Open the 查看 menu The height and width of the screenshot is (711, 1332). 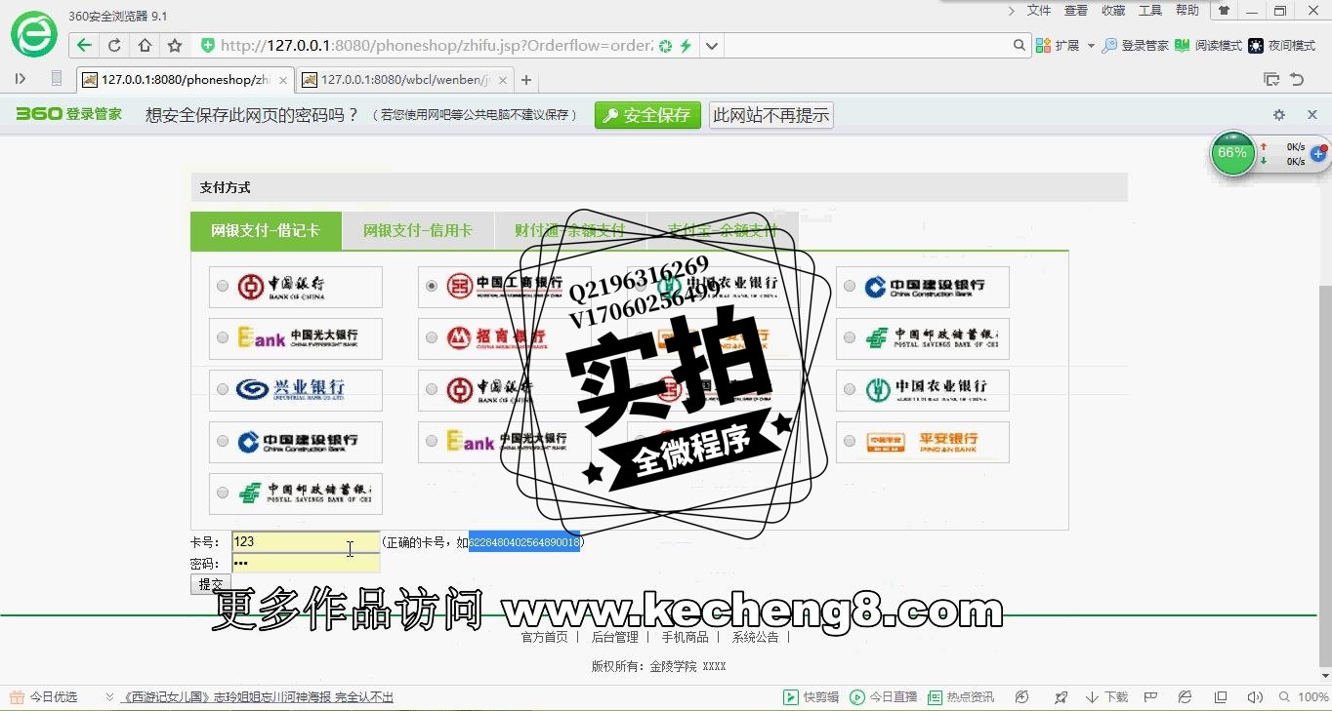pyautogui.click(x=1076, y=11)
